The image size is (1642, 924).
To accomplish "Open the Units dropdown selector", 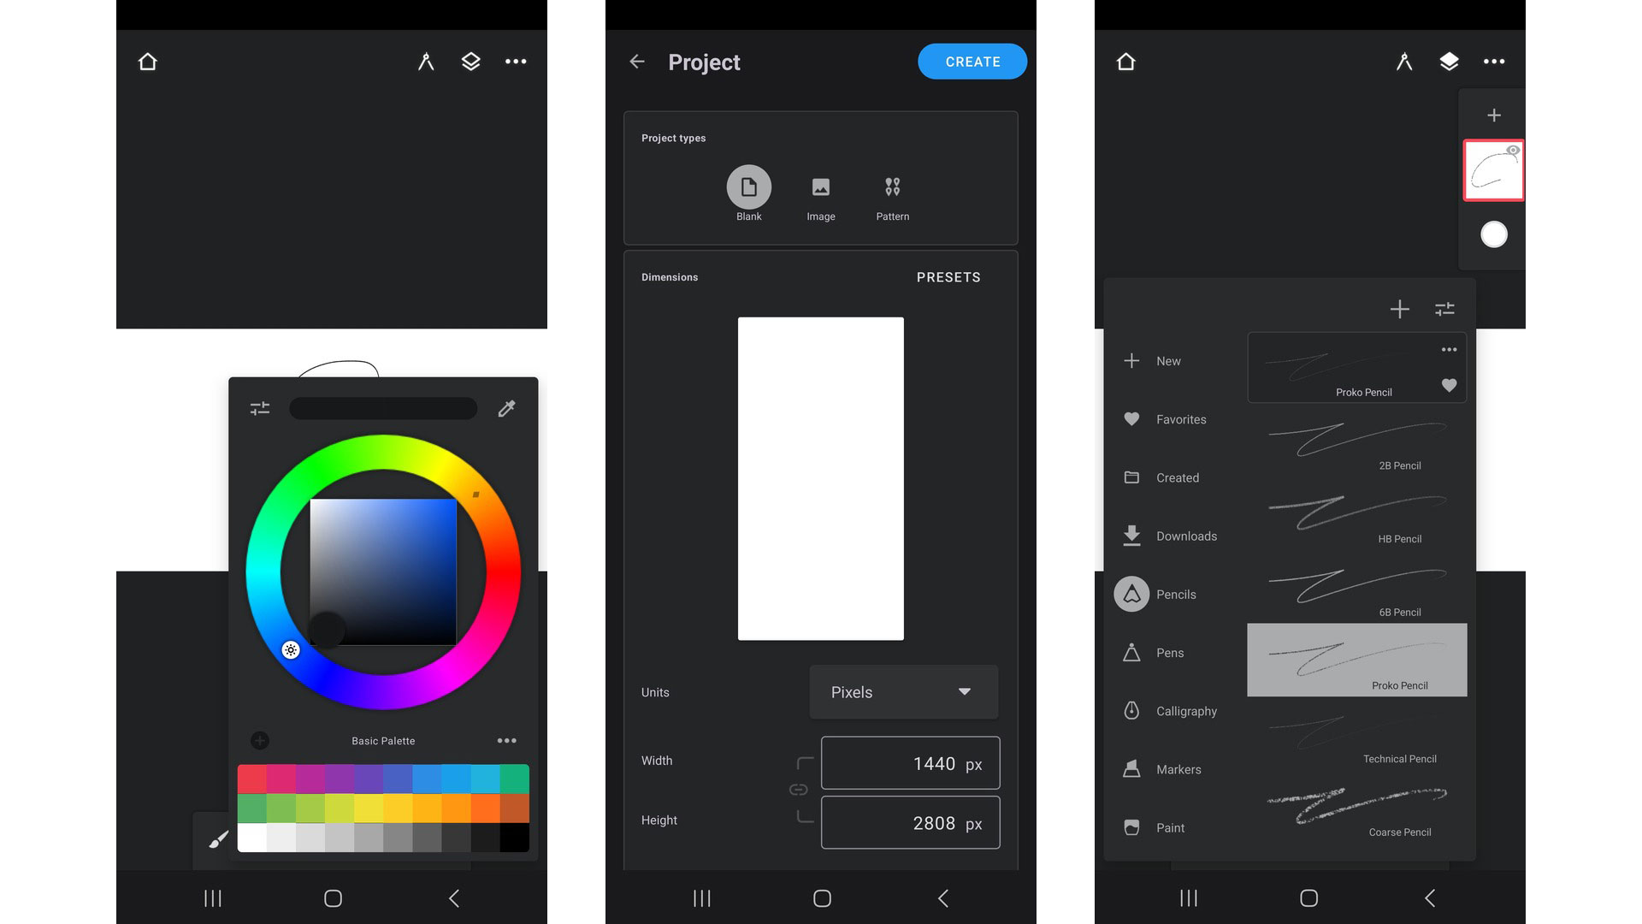I will (902, 690).
